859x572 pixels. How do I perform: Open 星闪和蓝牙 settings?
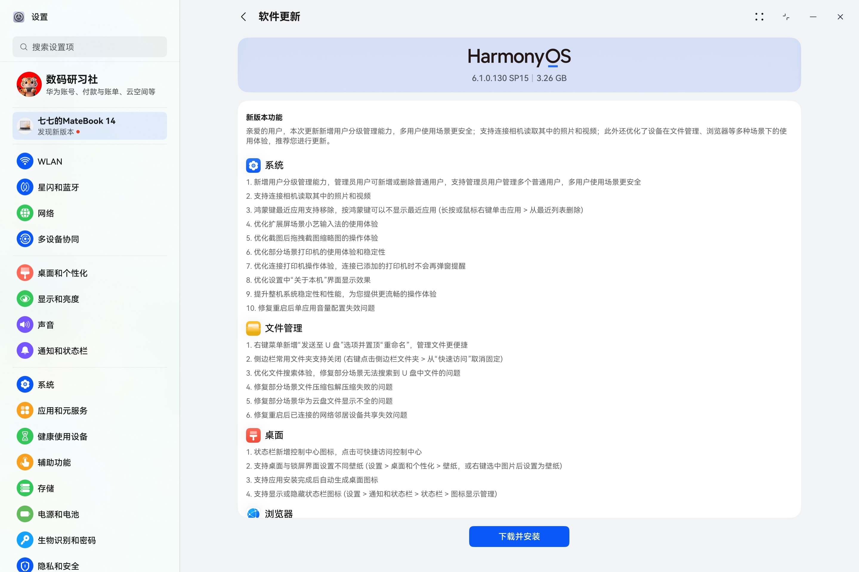89,187
